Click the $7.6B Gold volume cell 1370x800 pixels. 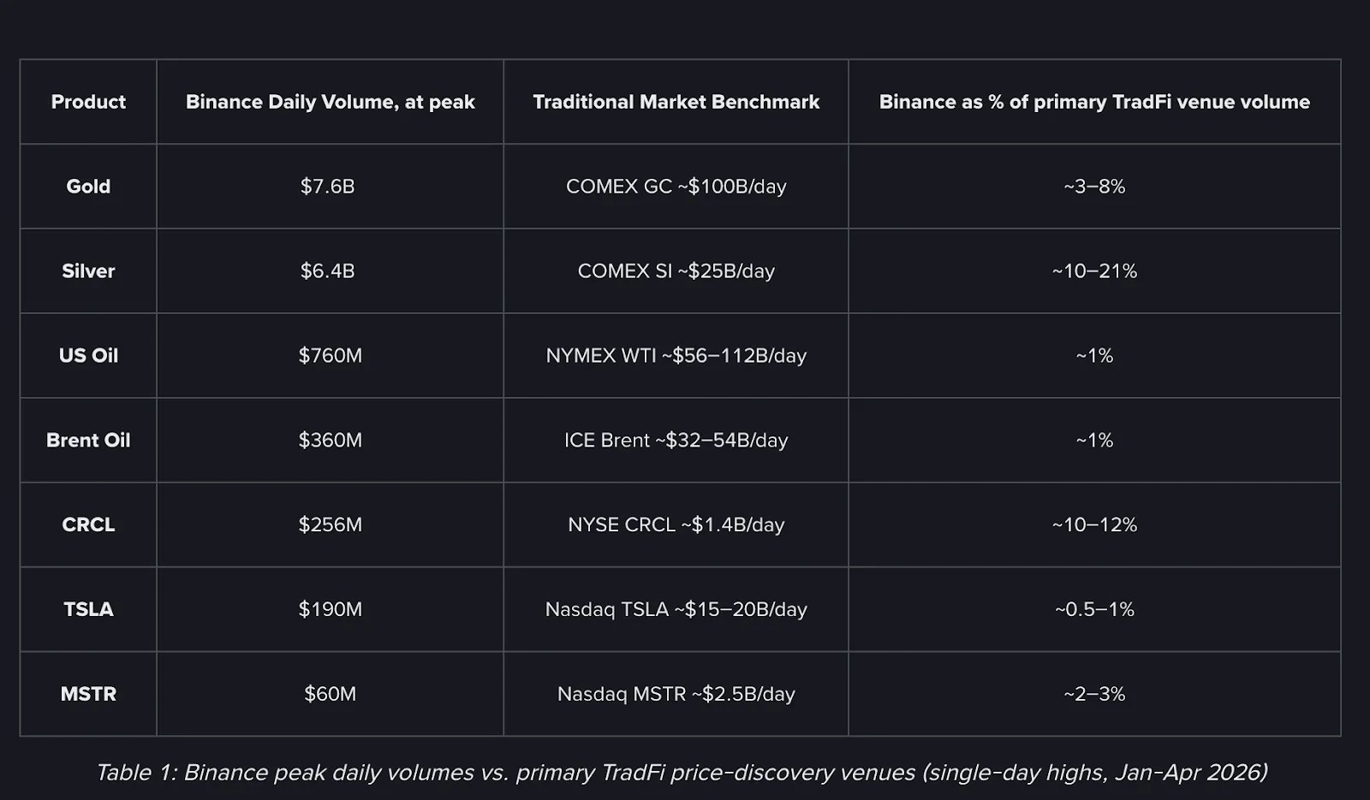[x=328, y=187]
